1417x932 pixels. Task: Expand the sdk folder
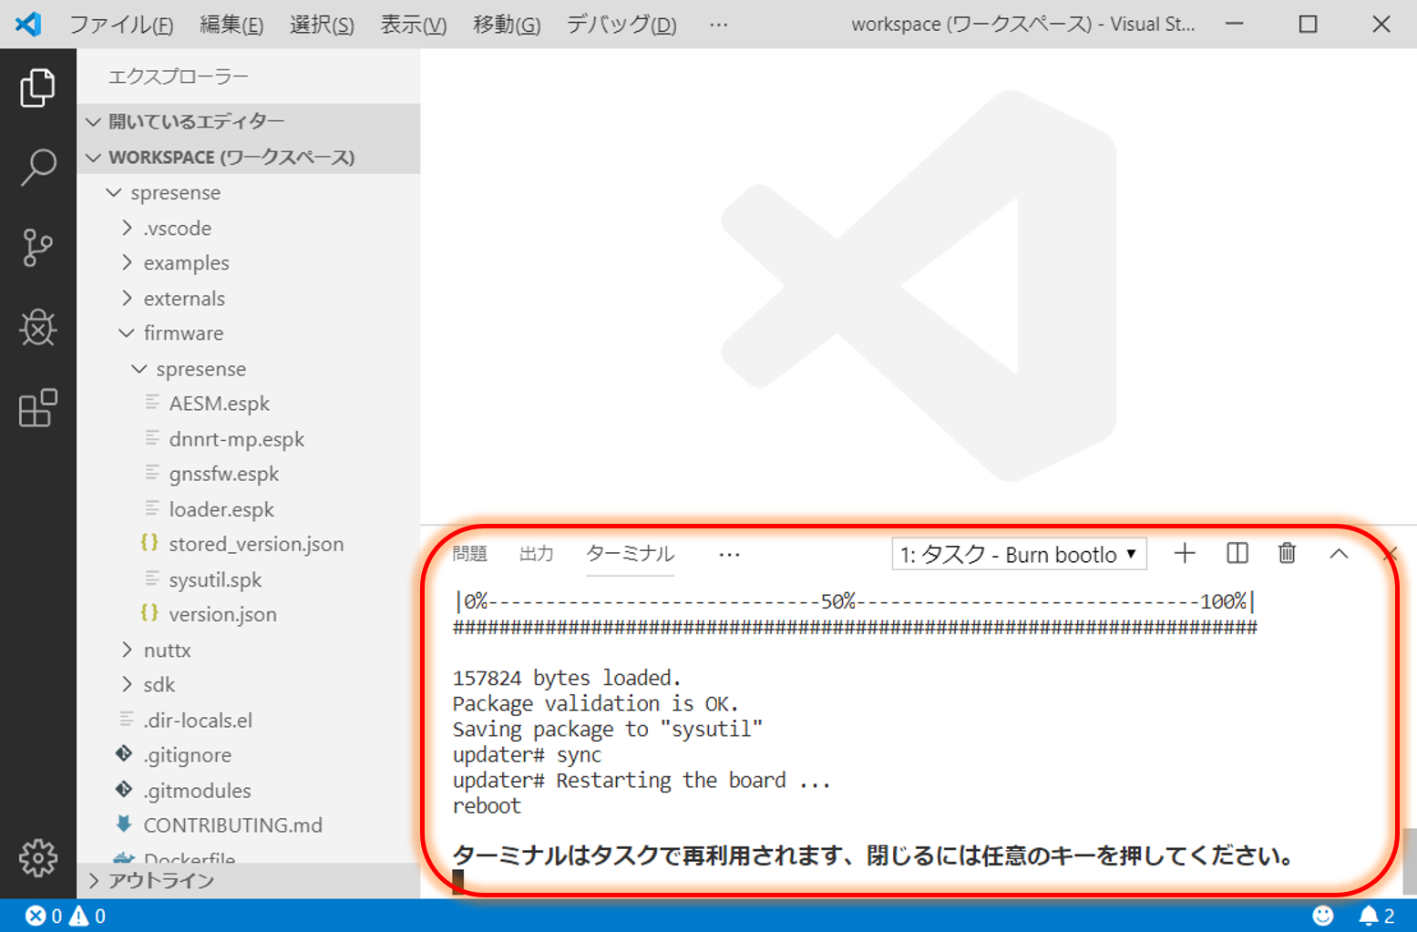127,684
